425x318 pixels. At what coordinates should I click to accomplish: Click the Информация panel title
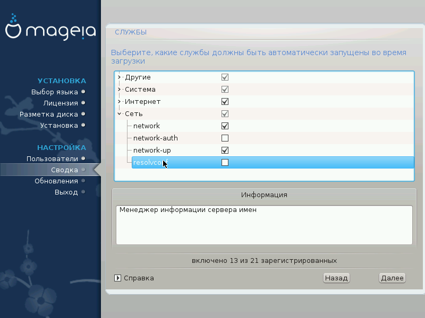pos(264,195)
